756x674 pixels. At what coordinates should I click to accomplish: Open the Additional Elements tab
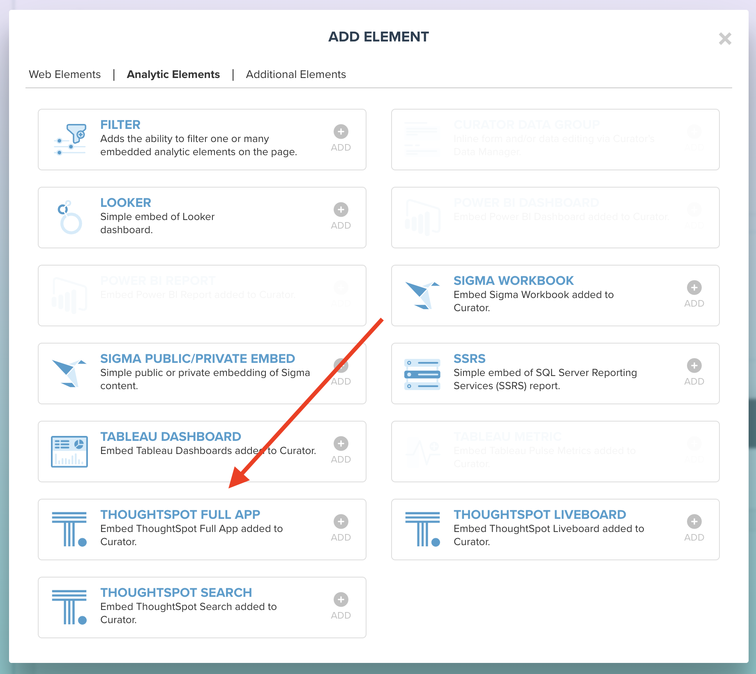(x=296, y=74)
